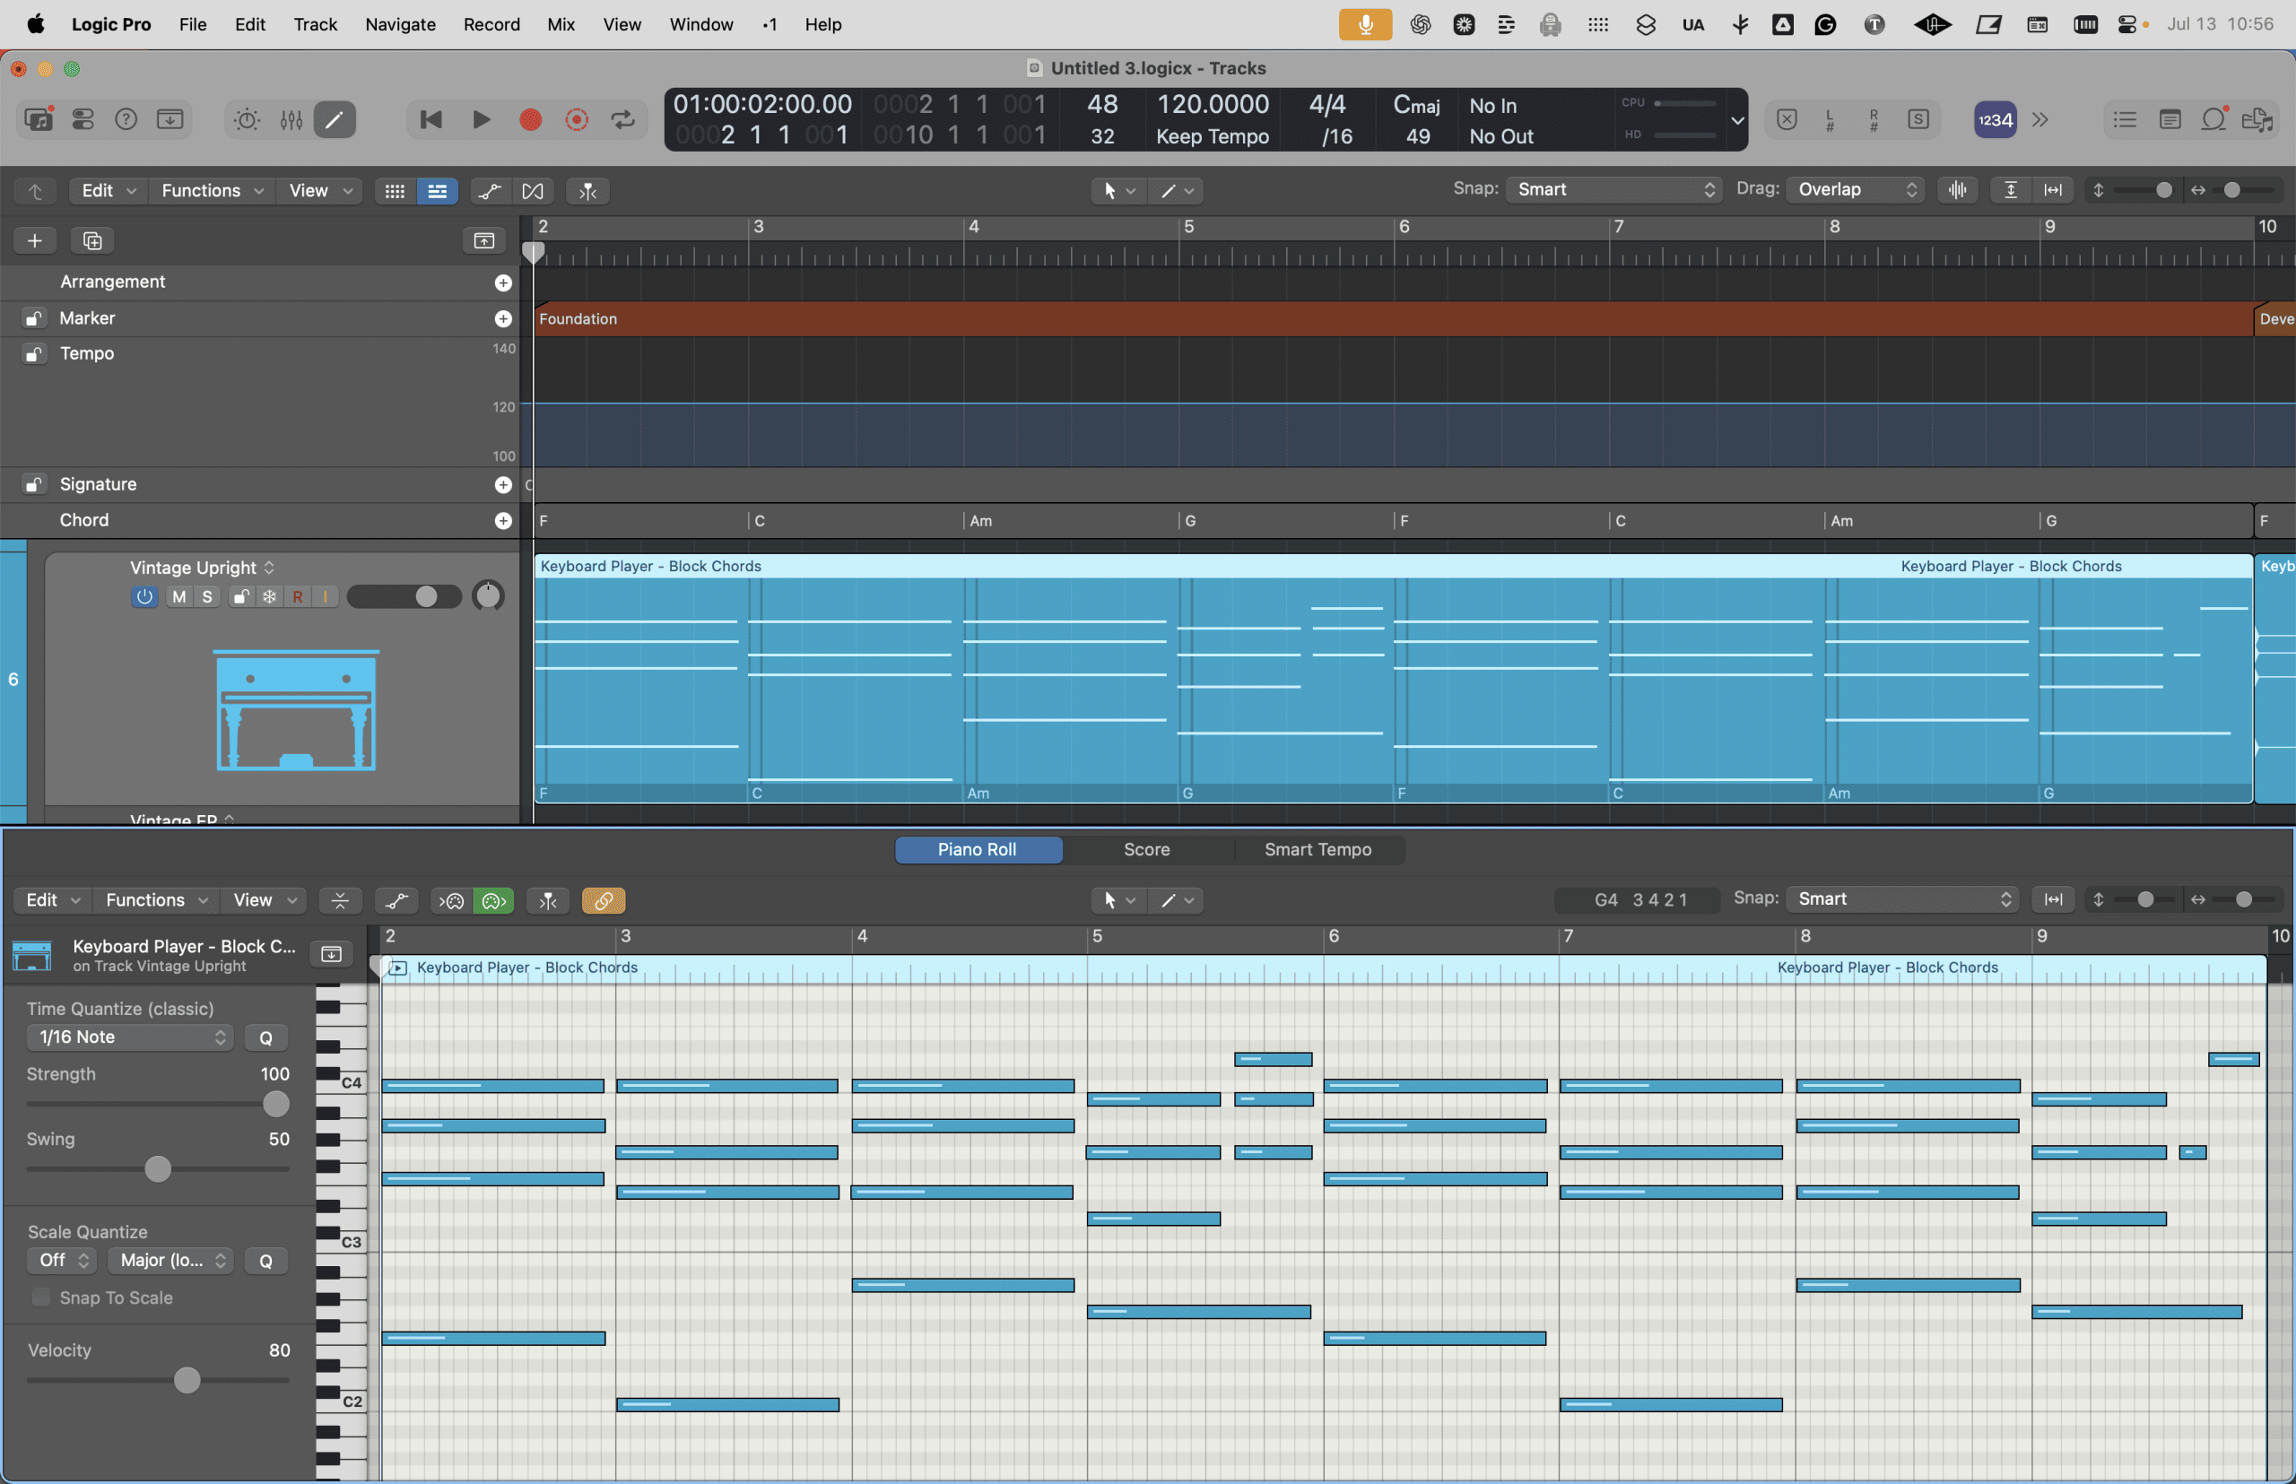Select the Piano Roll tab
Viewport: 2296px width, 1484px height.
tap(978, 849)
